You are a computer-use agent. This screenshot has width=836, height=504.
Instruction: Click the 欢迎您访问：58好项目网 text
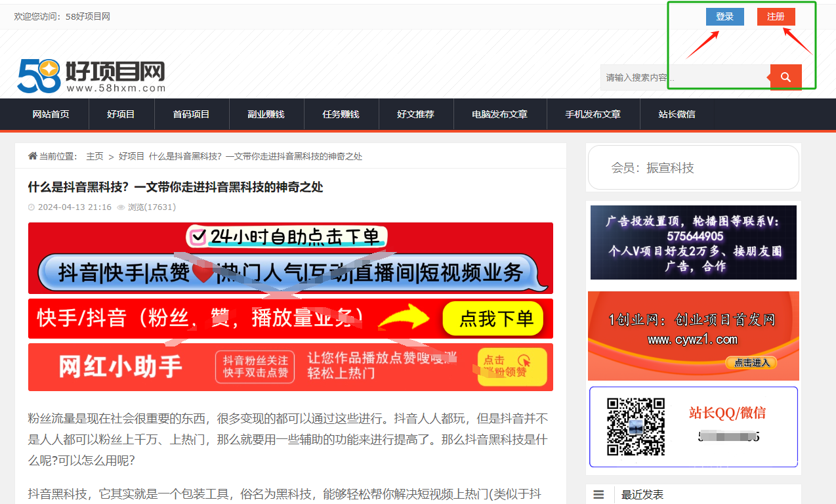coord(62,16)
